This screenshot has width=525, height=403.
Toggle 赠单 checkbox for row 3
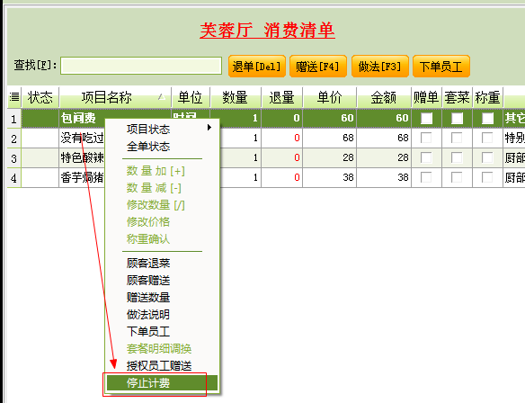[426, 157]
